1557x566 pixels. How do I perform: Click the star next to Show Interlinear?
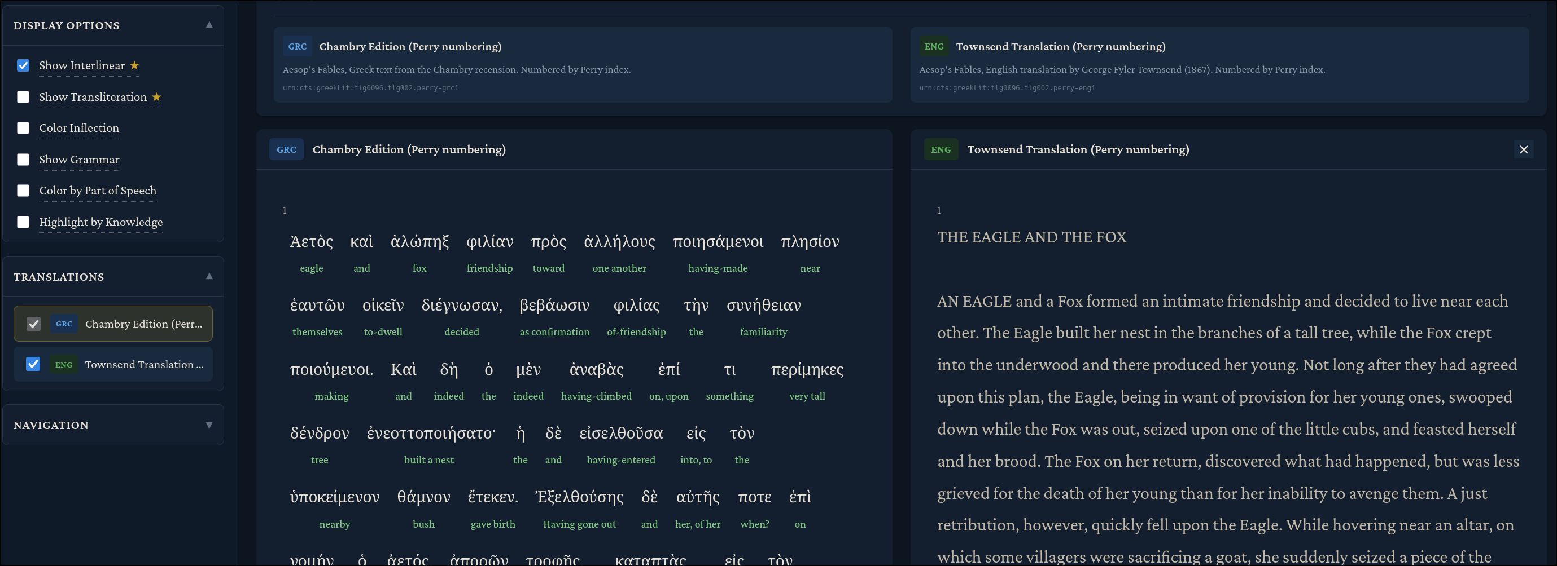[134, 65]
